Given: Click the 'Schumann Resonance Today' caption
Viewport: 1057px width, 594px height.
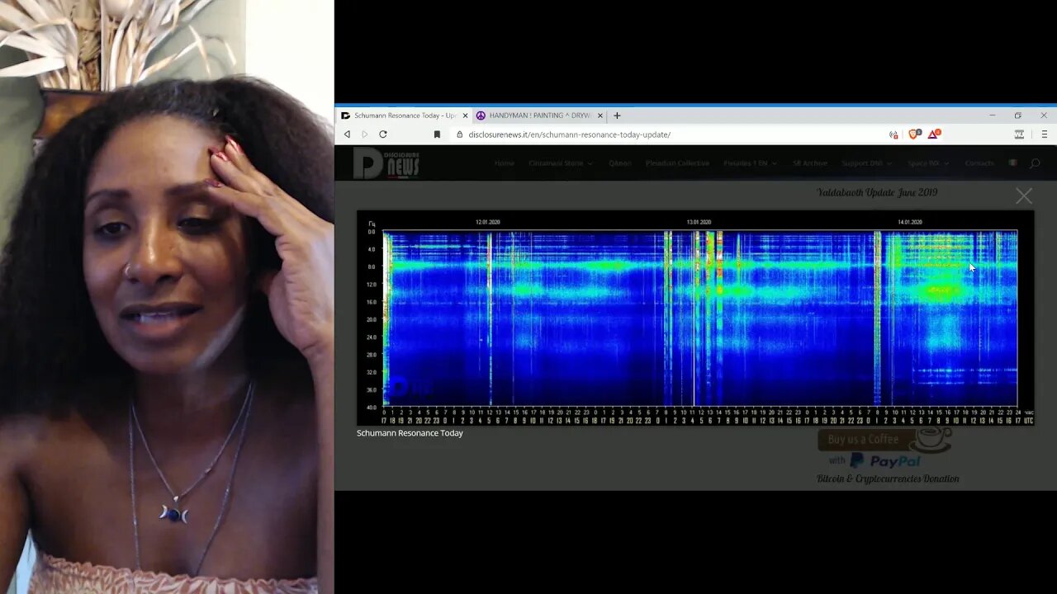Looking at the screenshot, I should click(410, 433).
